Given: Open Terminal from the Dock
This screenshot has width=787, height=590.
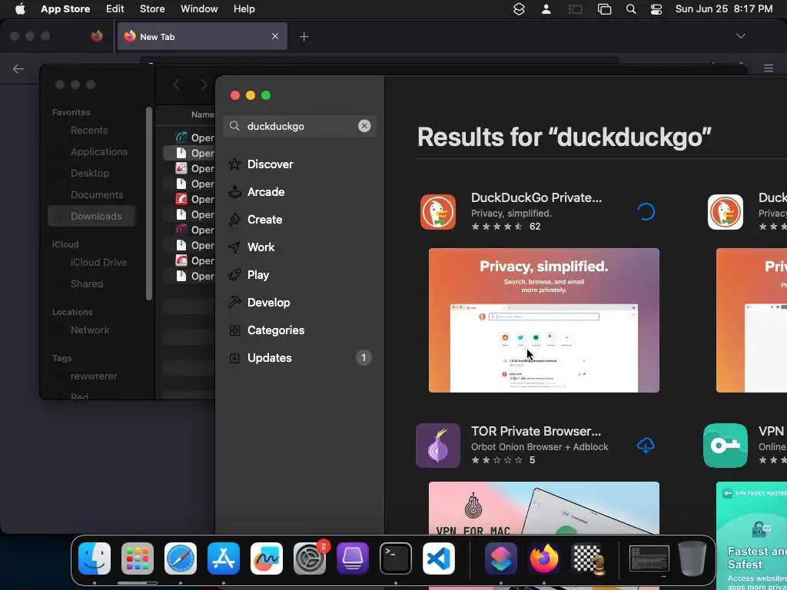Looking at the screenshot, I should [x=396, y=559].
